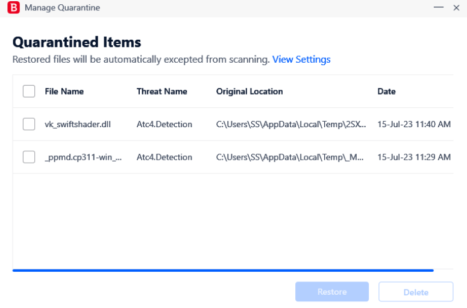Image resolution: width=467 pixels, height=308 pixels.
Task: Open the View Settings link
Action: pos(301,60)
